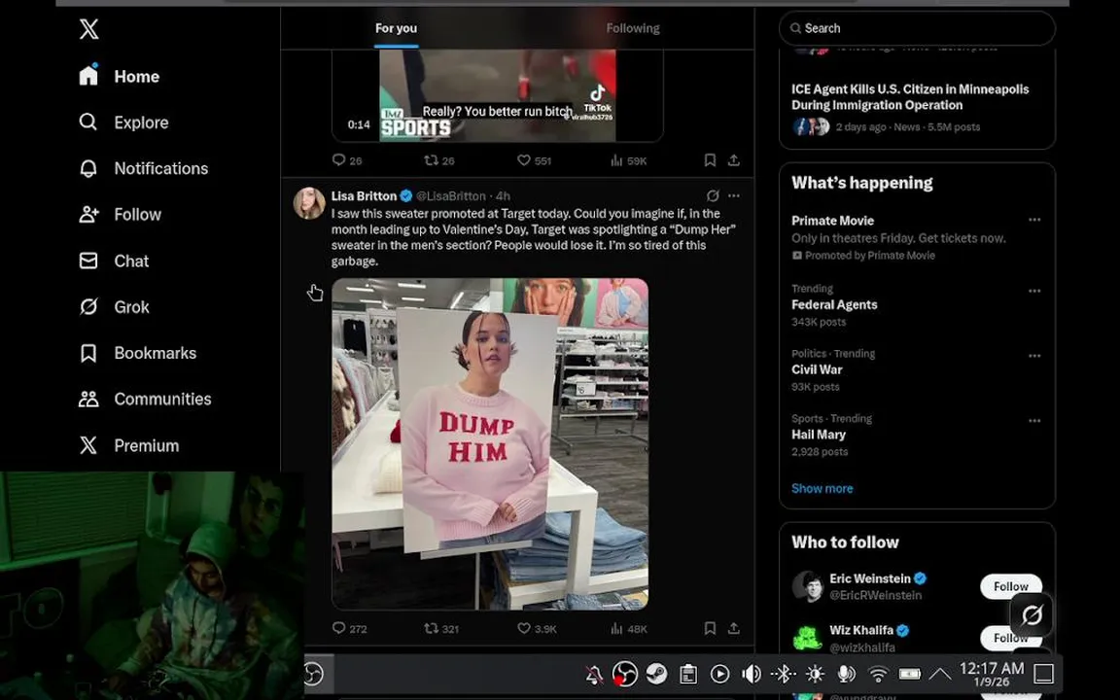Open Wiz Khalifa's profile
The image size is (1120, 700).
(x=861, y=630)
